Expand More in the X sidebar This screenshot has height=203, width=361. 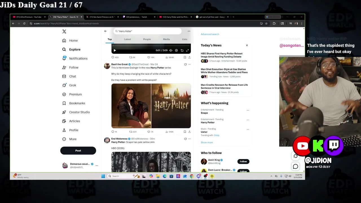[x=69, y=139]
